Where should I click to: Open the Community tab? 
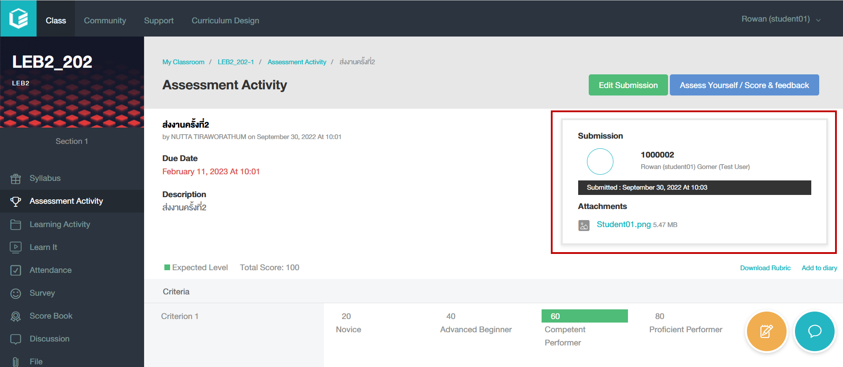point(105,21)
